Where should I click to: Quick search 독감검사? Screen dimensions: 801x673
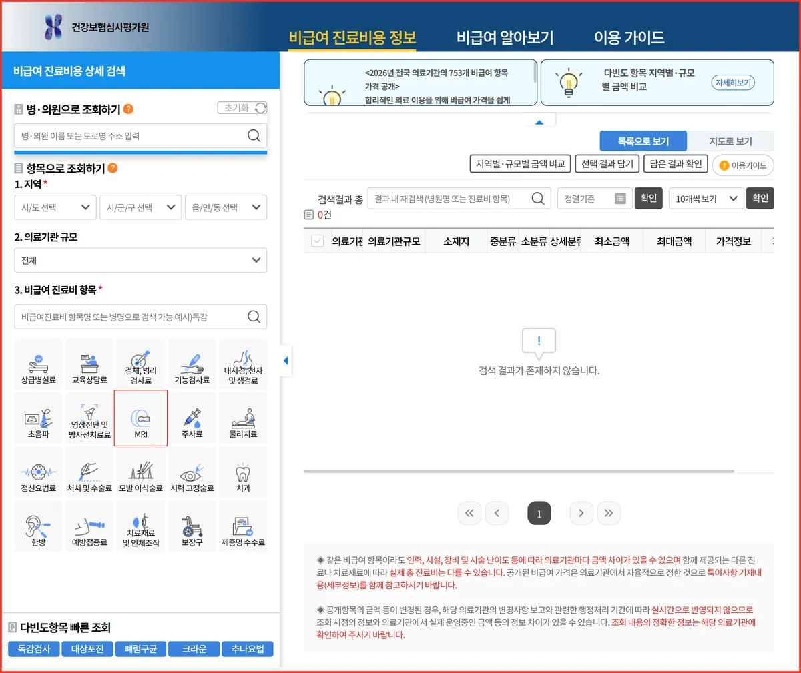[34, 649]
